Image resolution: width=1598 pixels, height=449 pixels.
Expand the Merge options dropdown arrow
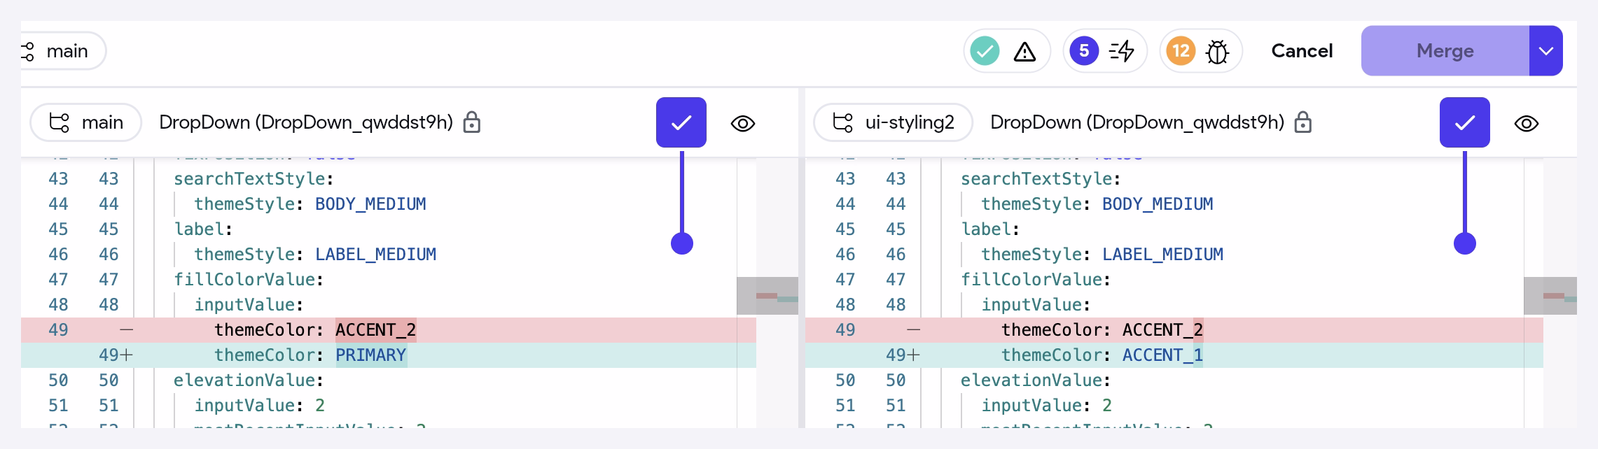(x=1546, y=51)
